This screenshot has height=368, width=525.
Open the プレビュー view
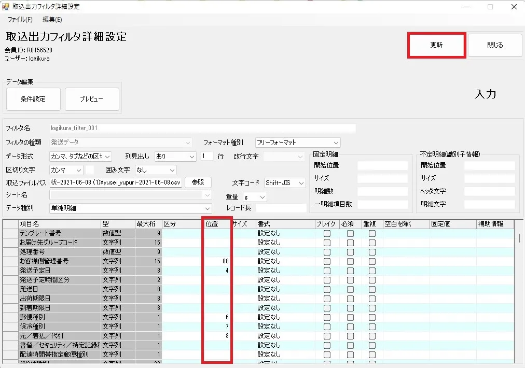(92, 99)
